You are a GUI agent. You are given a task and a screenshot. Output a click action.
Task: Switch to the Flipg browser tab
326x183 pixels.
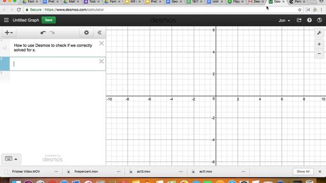[235, 2]
